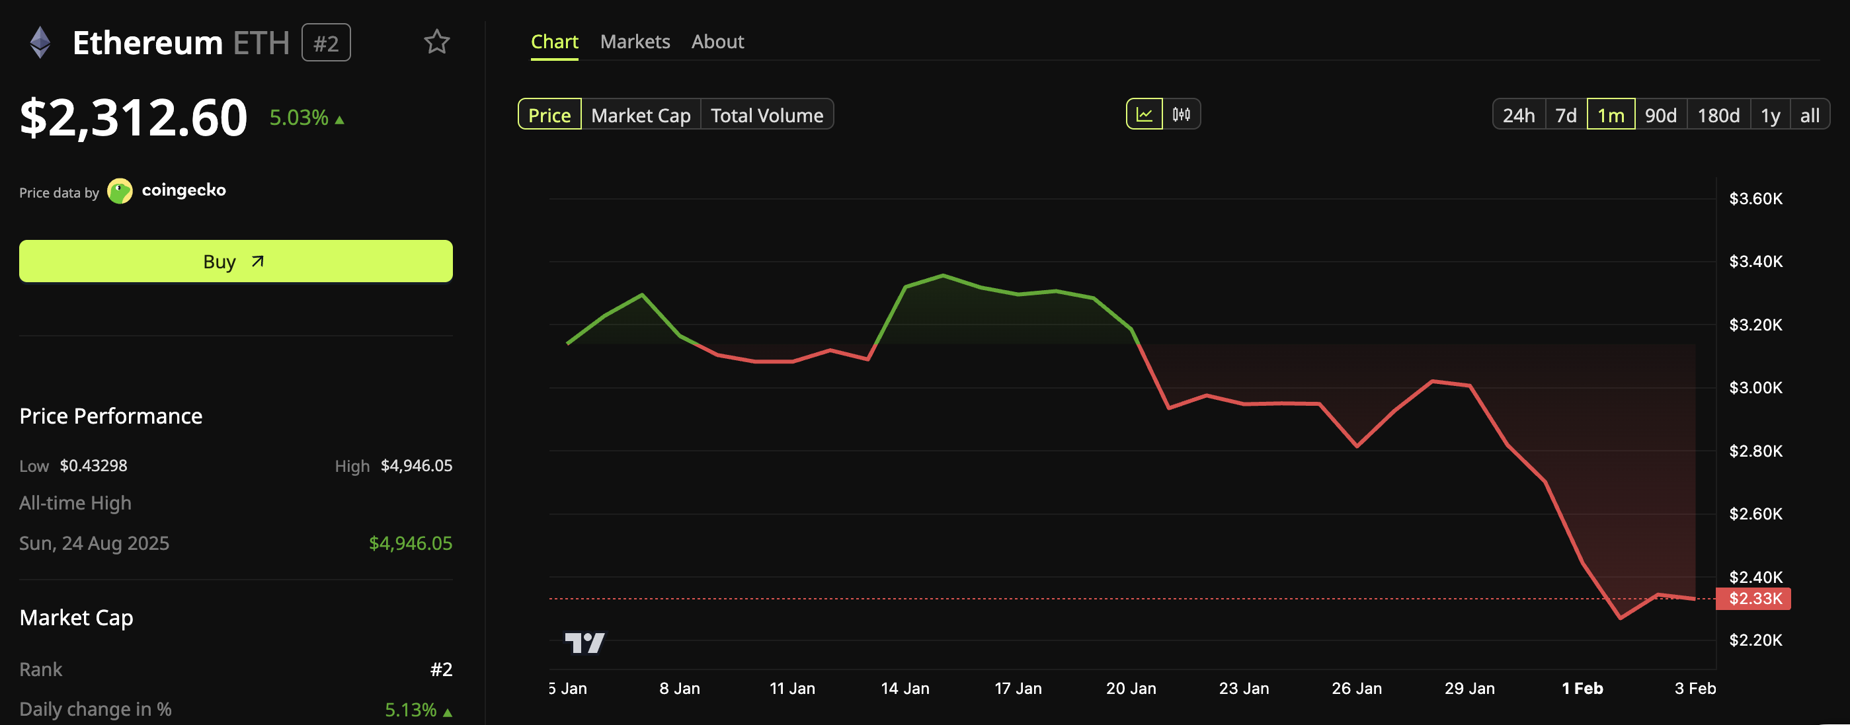Select the Price data toggle

tap(549, 115)
